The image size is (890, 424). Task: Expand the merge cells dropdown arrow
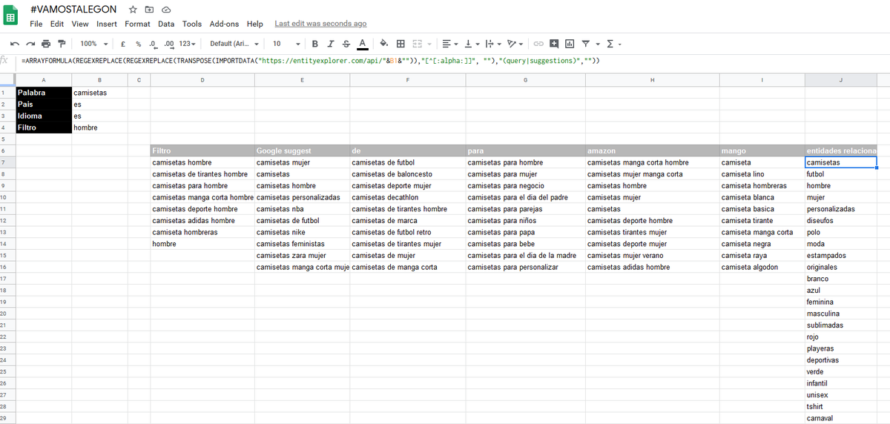click(428, 44)
